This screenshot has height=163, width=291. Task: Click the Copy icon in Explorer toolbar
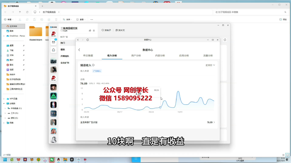(27, 20)
